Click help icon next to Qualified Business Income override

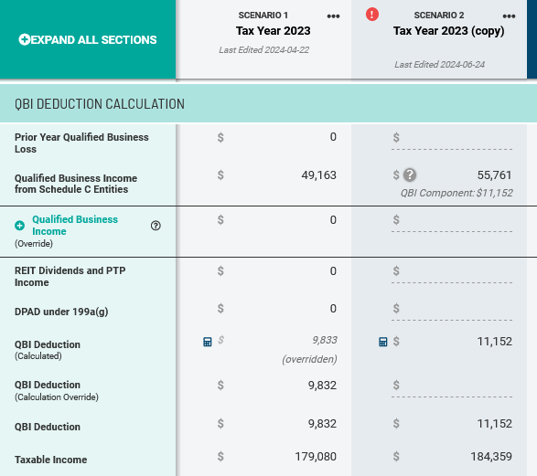156,226
